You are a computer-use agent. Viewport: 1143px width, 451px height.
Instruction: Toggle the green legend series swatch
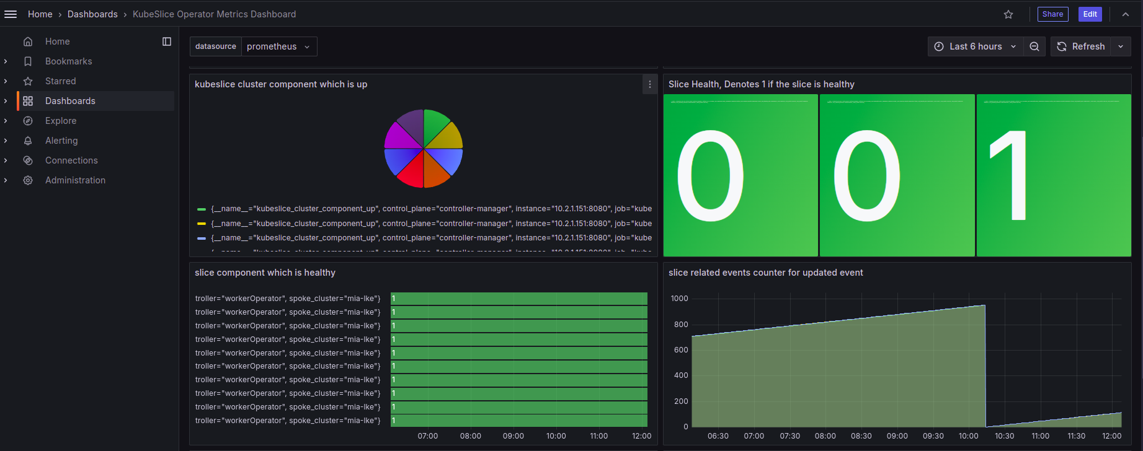tap(202, 209)
